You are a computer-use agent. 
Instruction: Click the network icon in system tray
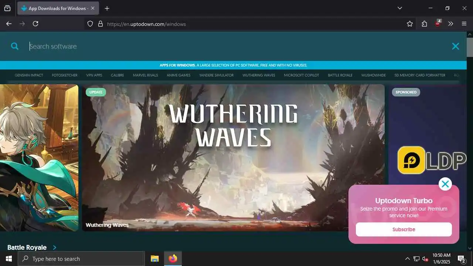(416, 259)
